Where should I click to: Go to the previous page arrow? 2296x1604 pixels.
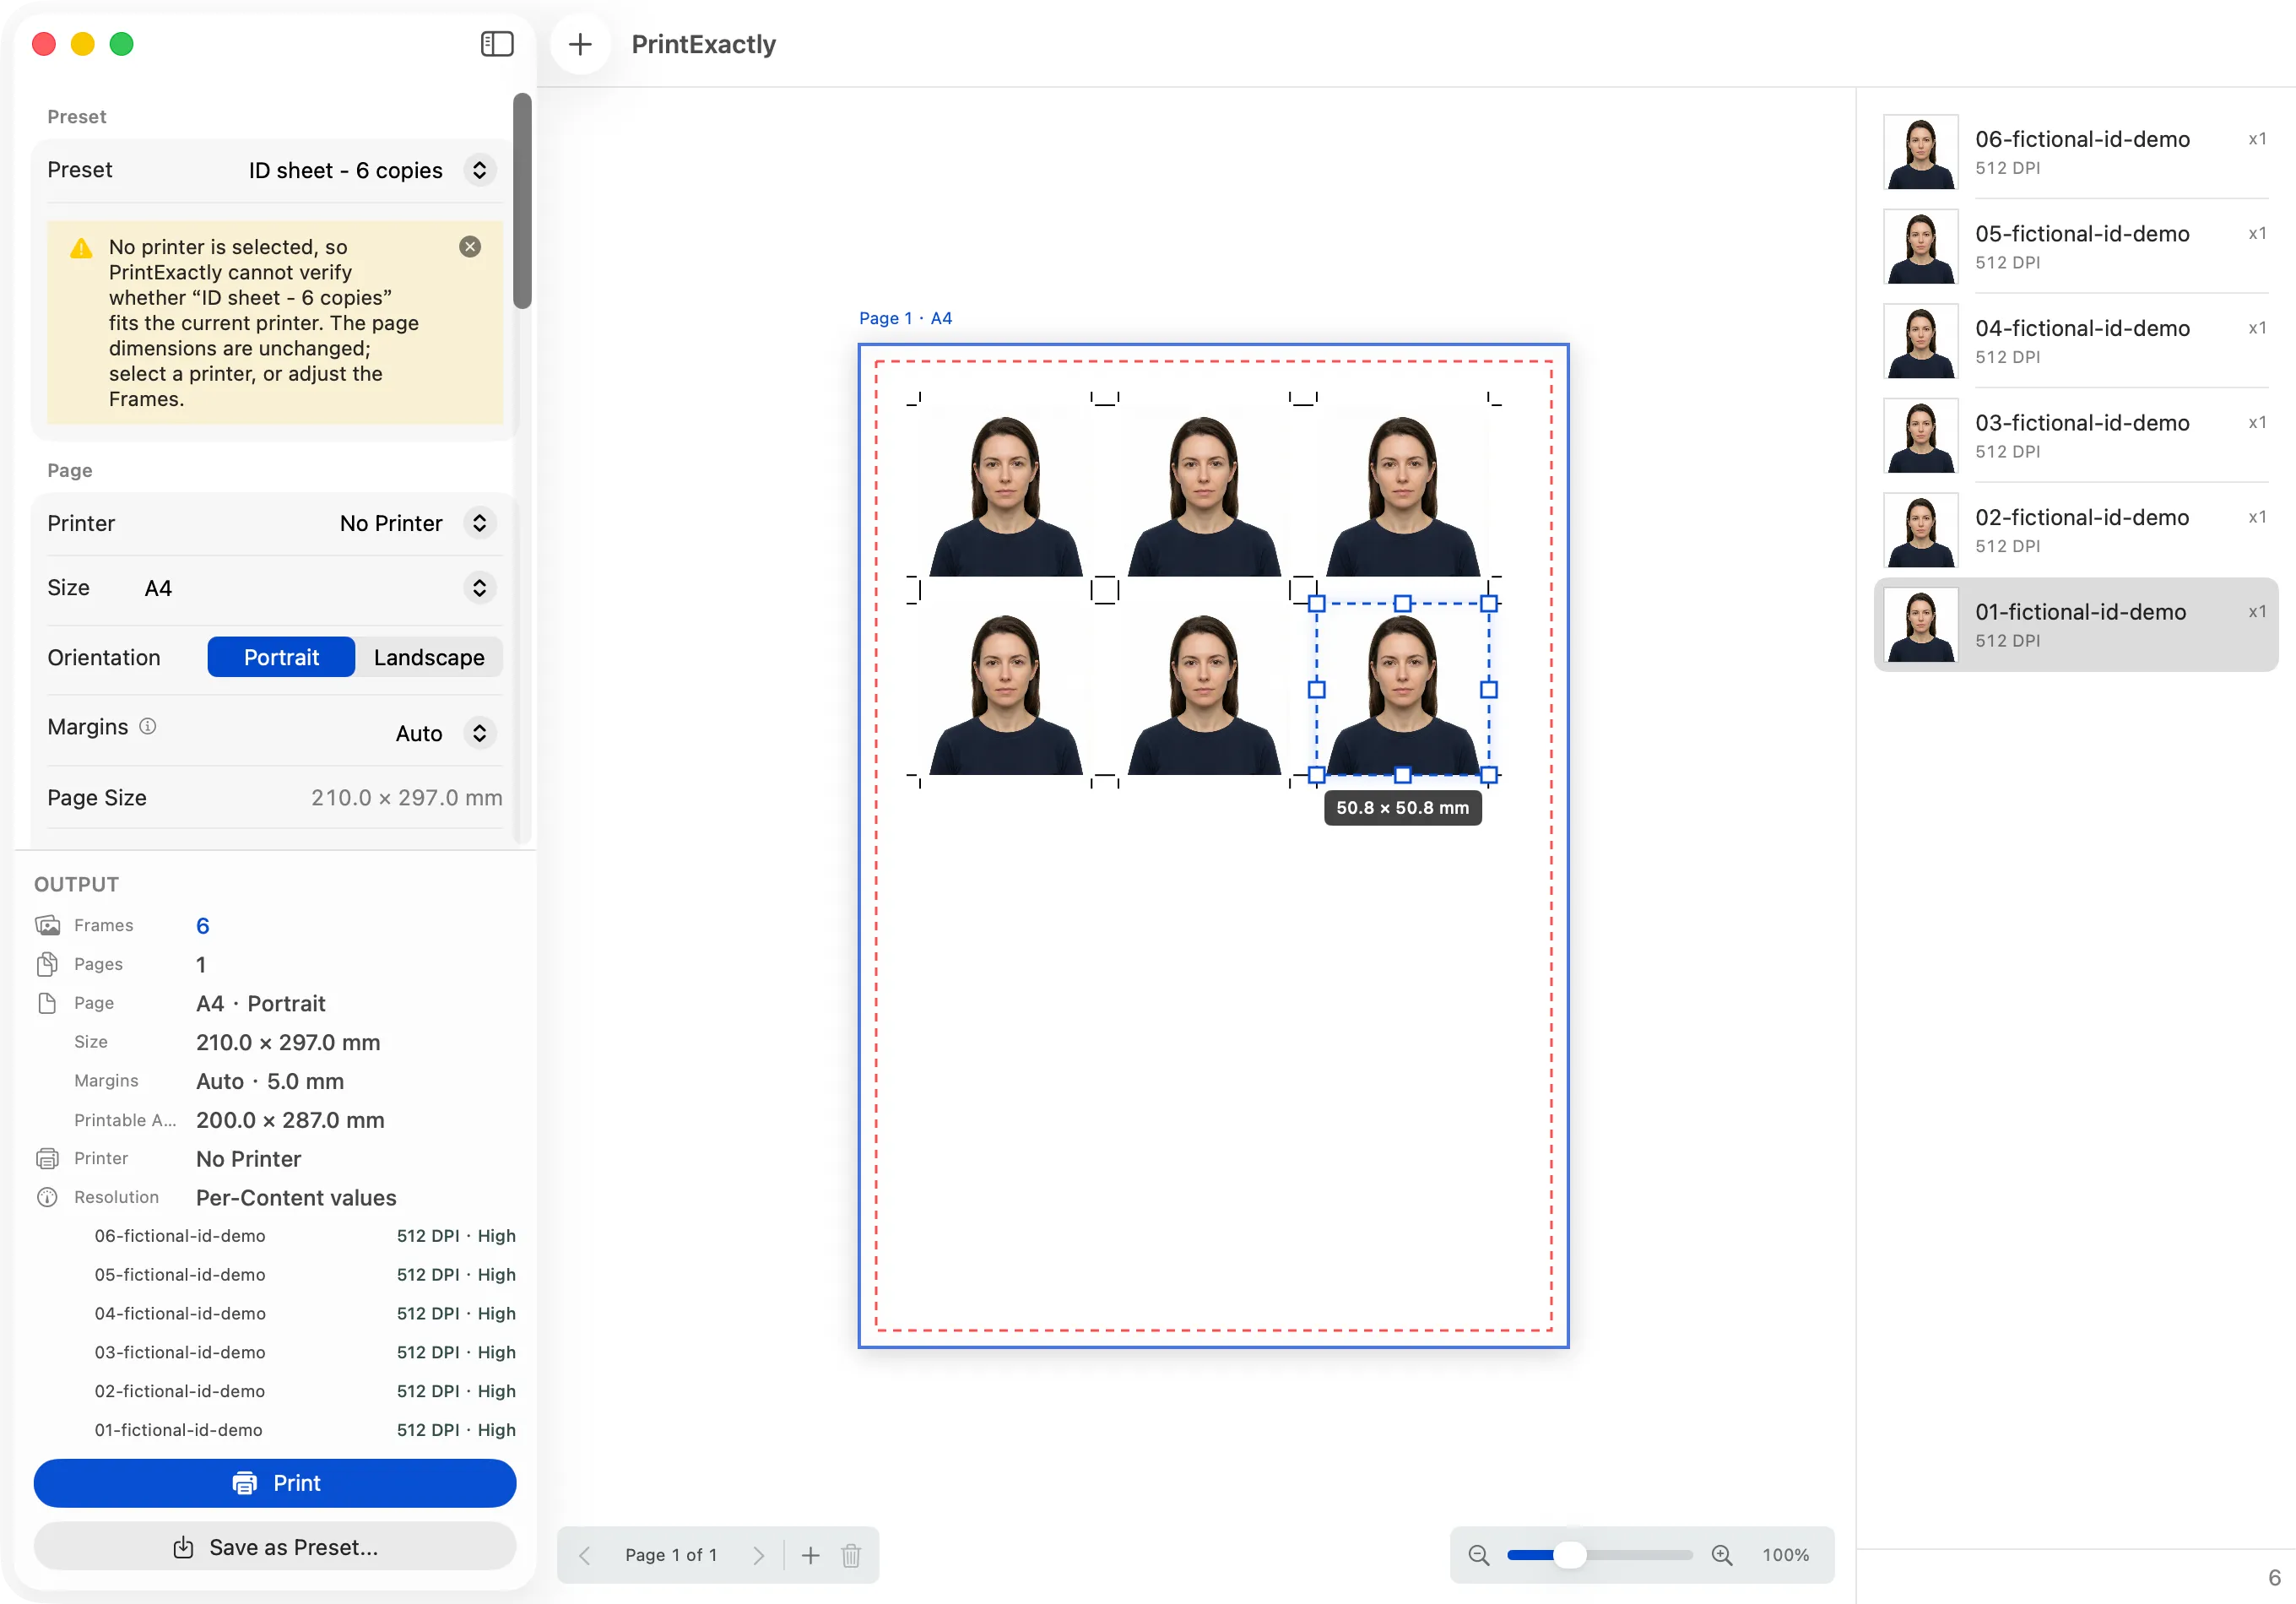[586, 1555]
